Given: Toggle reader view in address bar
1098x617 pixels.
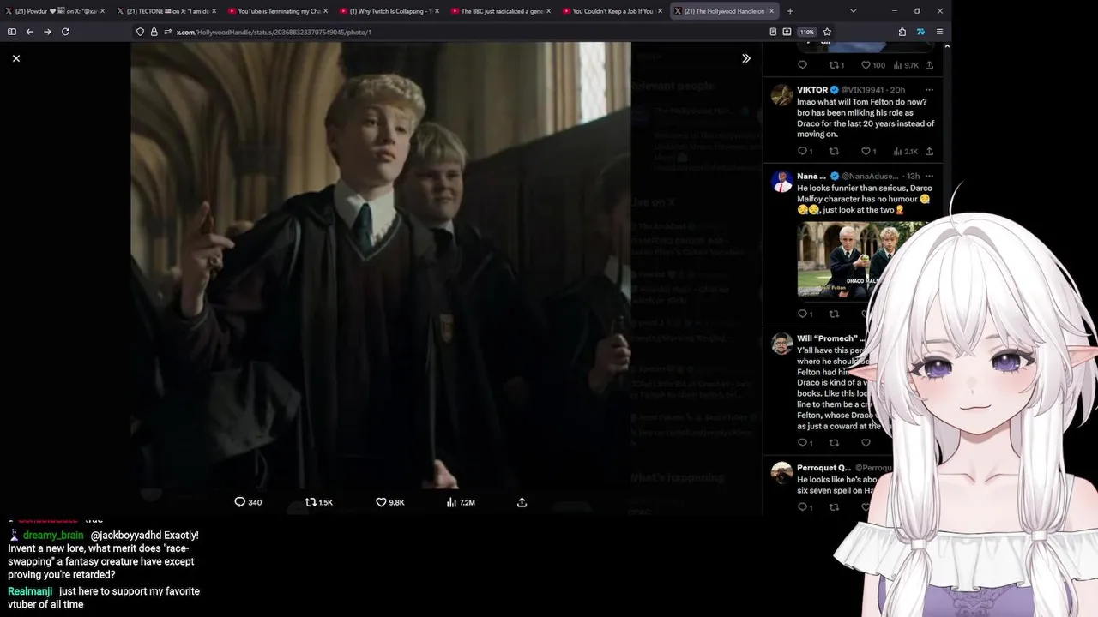Looking at the screenshot, I should [773, 32].
